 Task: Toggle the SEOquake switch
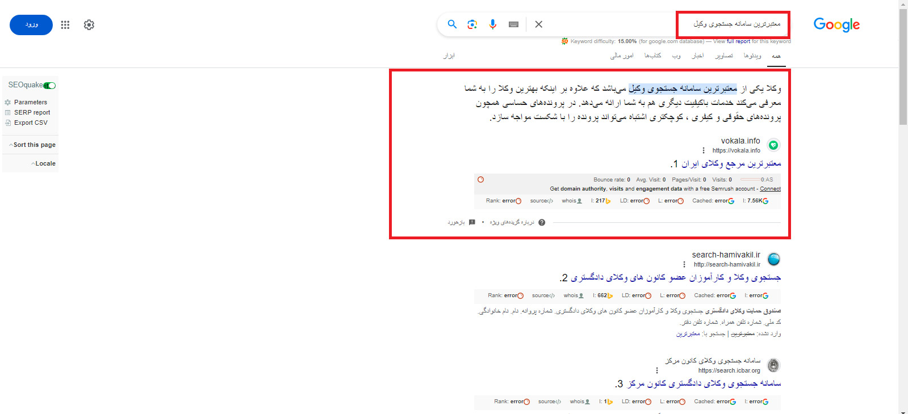pos(49,86)
